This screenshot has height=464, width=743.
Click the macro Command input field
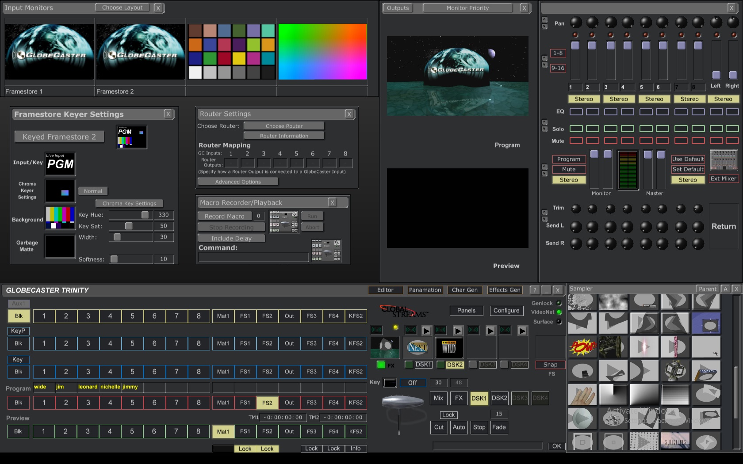coord(253,258)
